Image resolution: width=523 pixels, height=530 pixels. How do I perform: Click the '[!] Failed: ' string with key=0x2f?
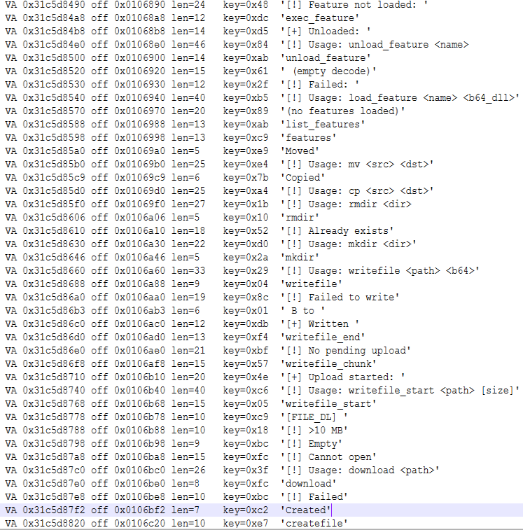320,85
